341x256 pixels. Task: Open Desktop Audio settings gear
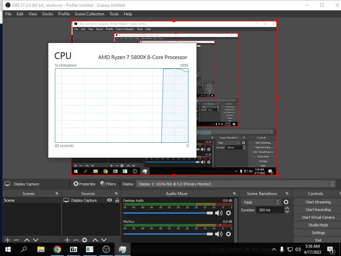point(228,213)
